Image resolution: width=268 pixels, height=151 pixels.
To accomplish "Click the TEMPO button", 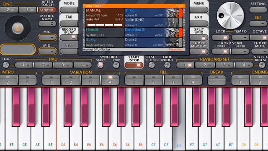I will (240, 37).
